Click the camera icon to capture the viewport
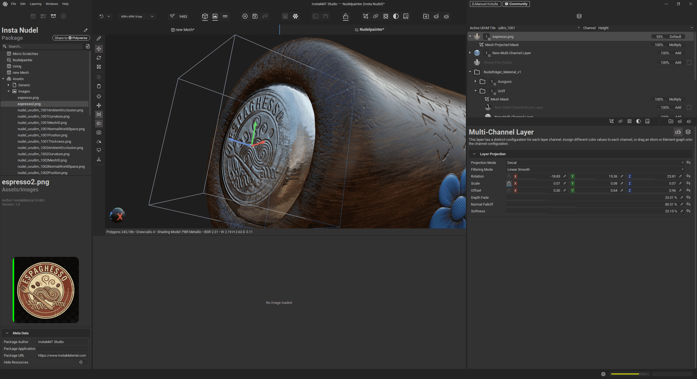The height and width of the screenshot is (379, 697). (99, 133)
